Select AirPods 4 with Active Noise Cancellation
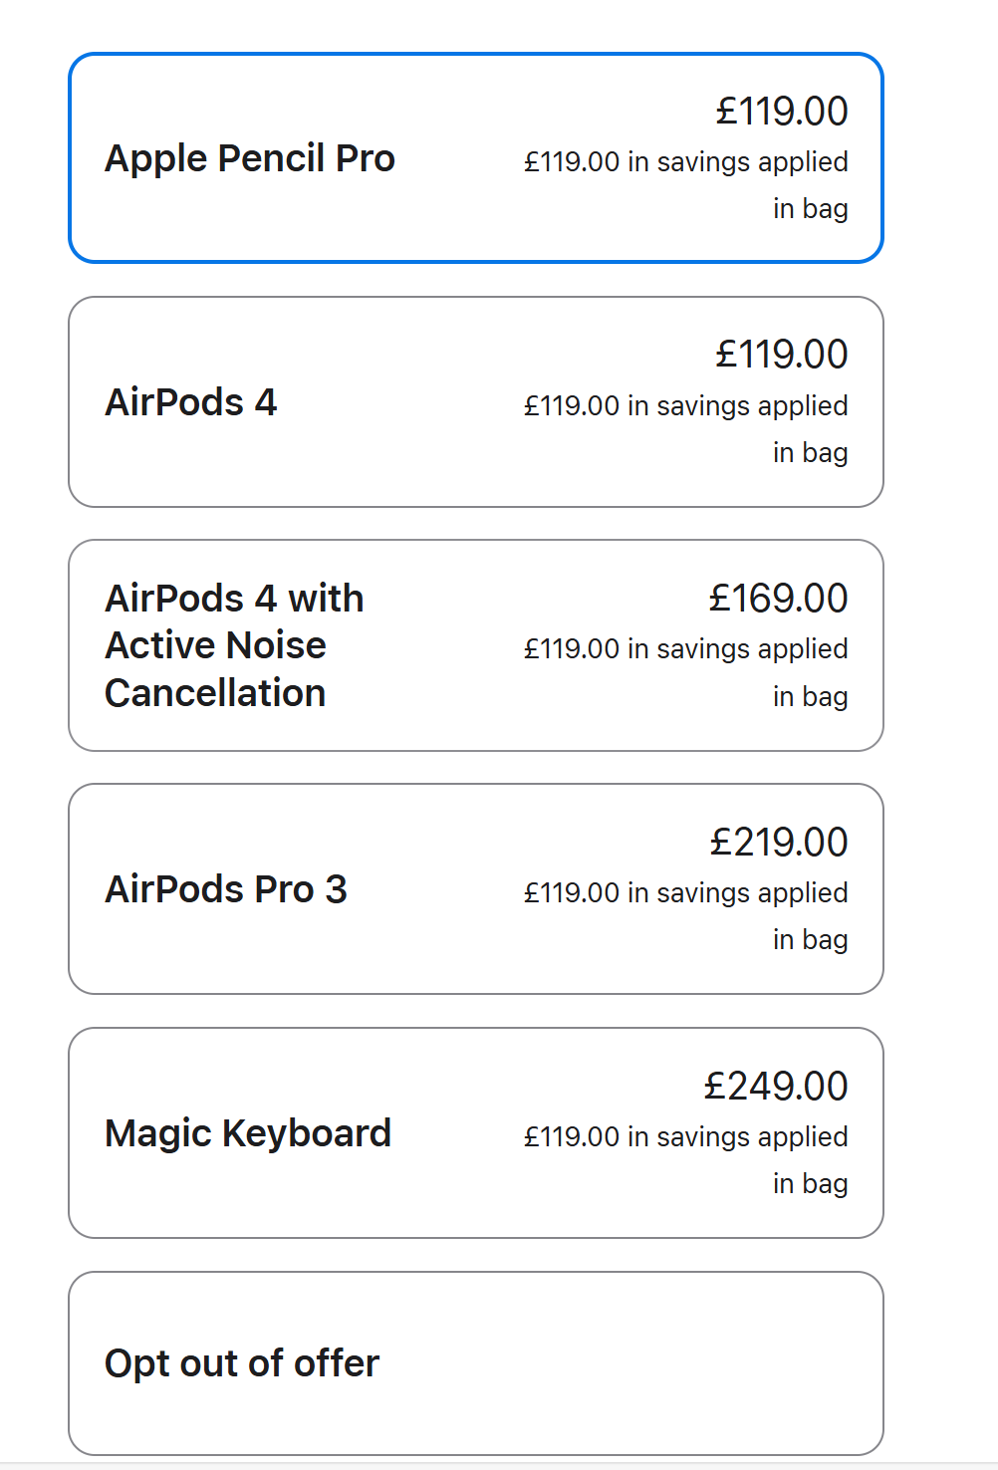The width and height of the screenshot is (998, 1470). (x=475, y=645)
